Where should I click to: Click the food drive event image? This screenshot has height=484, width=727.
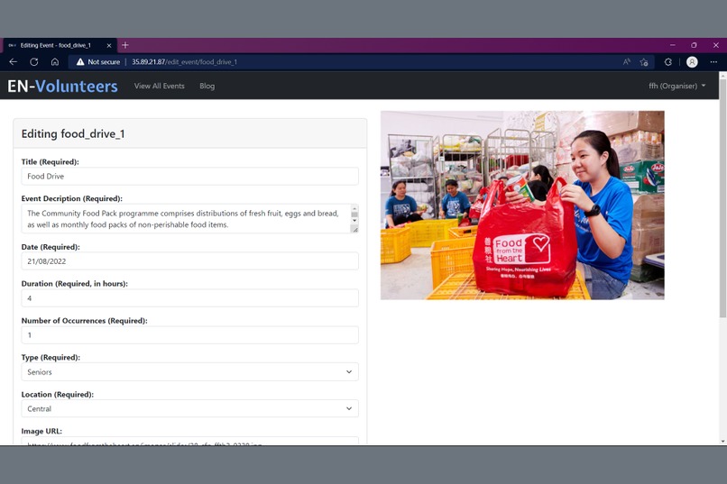522,205
